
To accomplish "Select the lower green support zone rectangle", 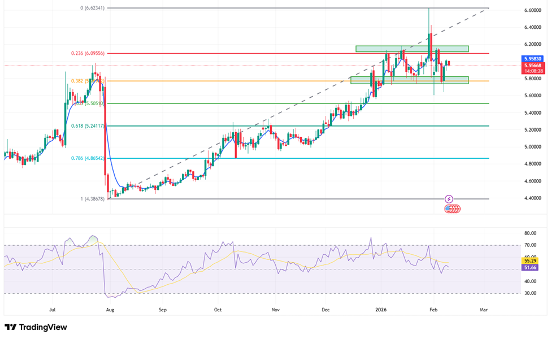I will pyautogui.click(x=409, y=80).
